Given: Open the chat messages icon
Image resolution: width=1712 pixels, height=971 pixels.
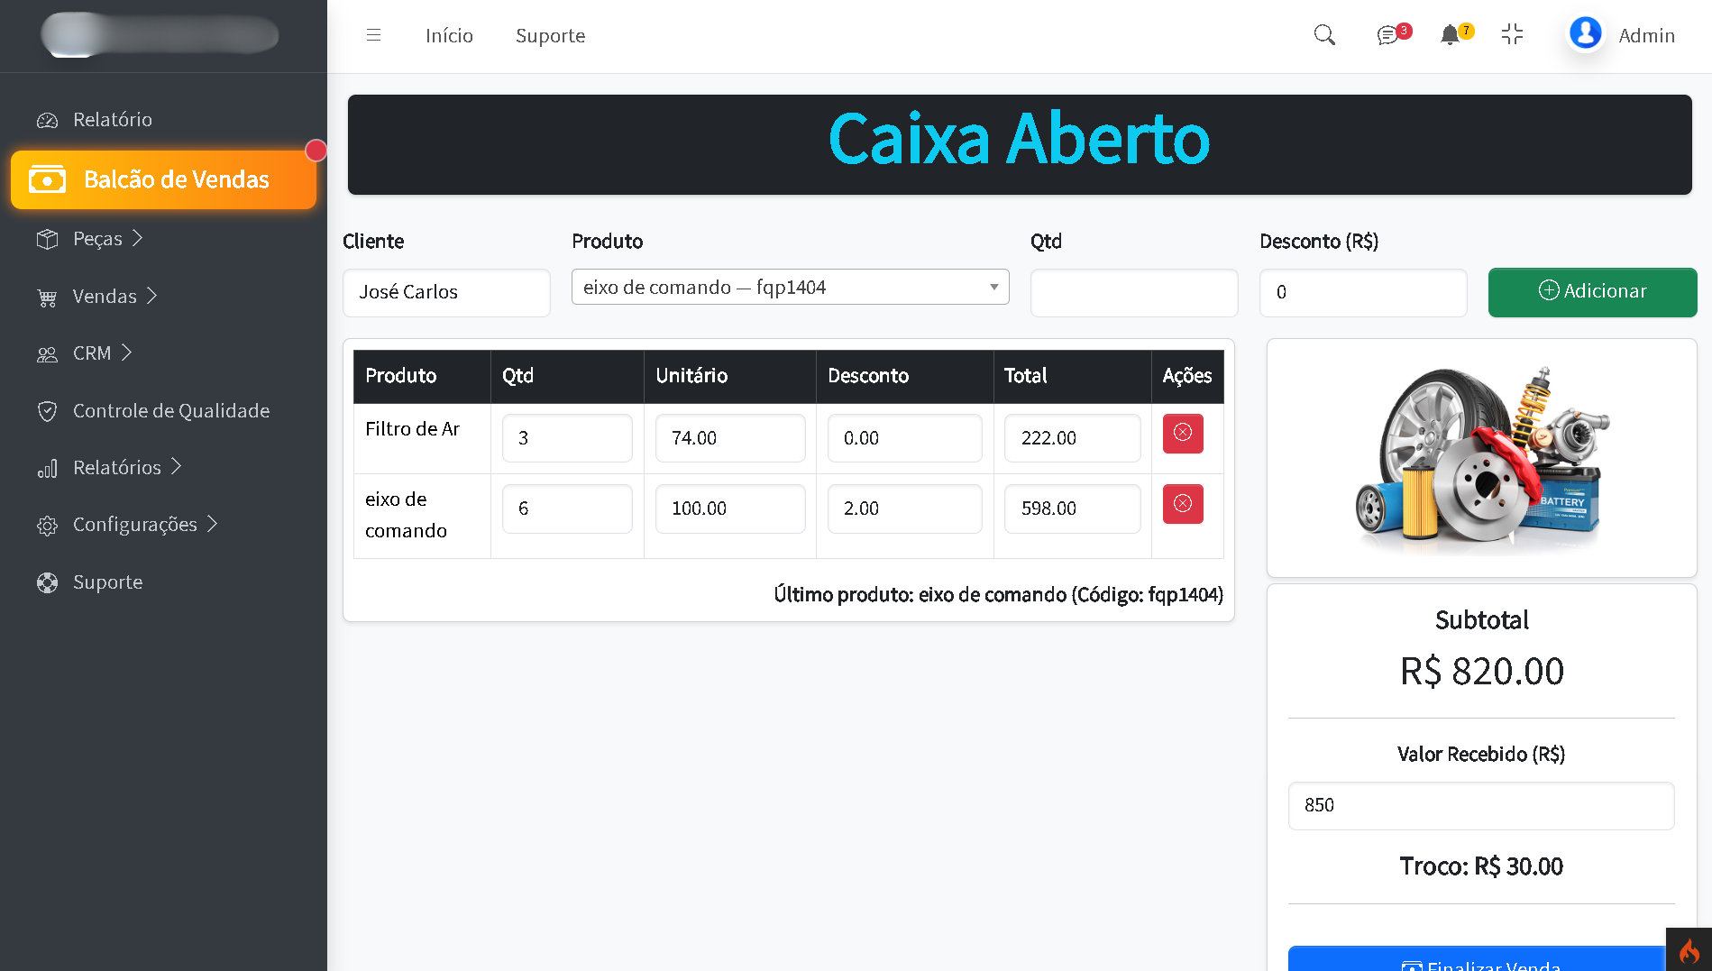Looking at the screenshot, I should [x=1388, y=35].
